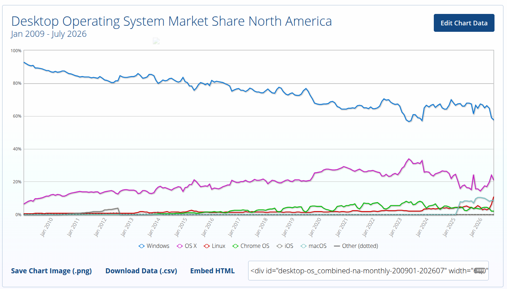The height and width of the screenshot is (289, 507).
Task: Click the 20% y-axis label
Action: (18, 182)
